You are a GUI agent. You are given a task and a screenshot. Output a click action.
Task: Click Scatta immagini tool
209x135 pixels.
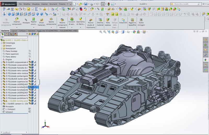click(141, 21)
